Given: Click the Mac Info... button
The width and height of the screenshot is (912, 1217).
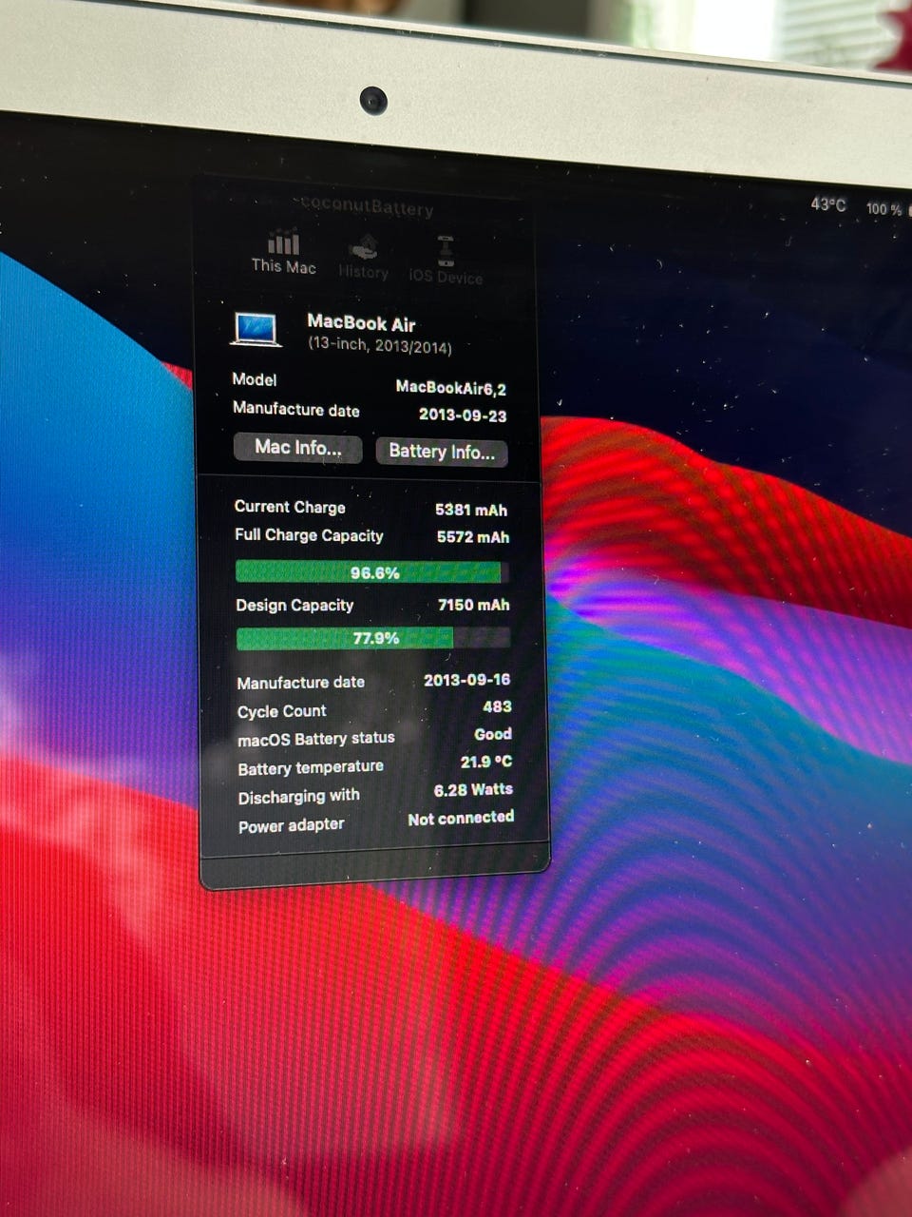Looking at the screenshot, I should pyautogui.click(x=297, y=448).
